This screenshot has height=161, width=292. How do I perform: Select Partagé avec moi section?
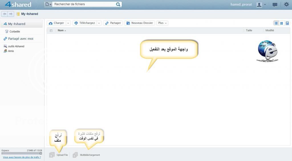(21, 39)
